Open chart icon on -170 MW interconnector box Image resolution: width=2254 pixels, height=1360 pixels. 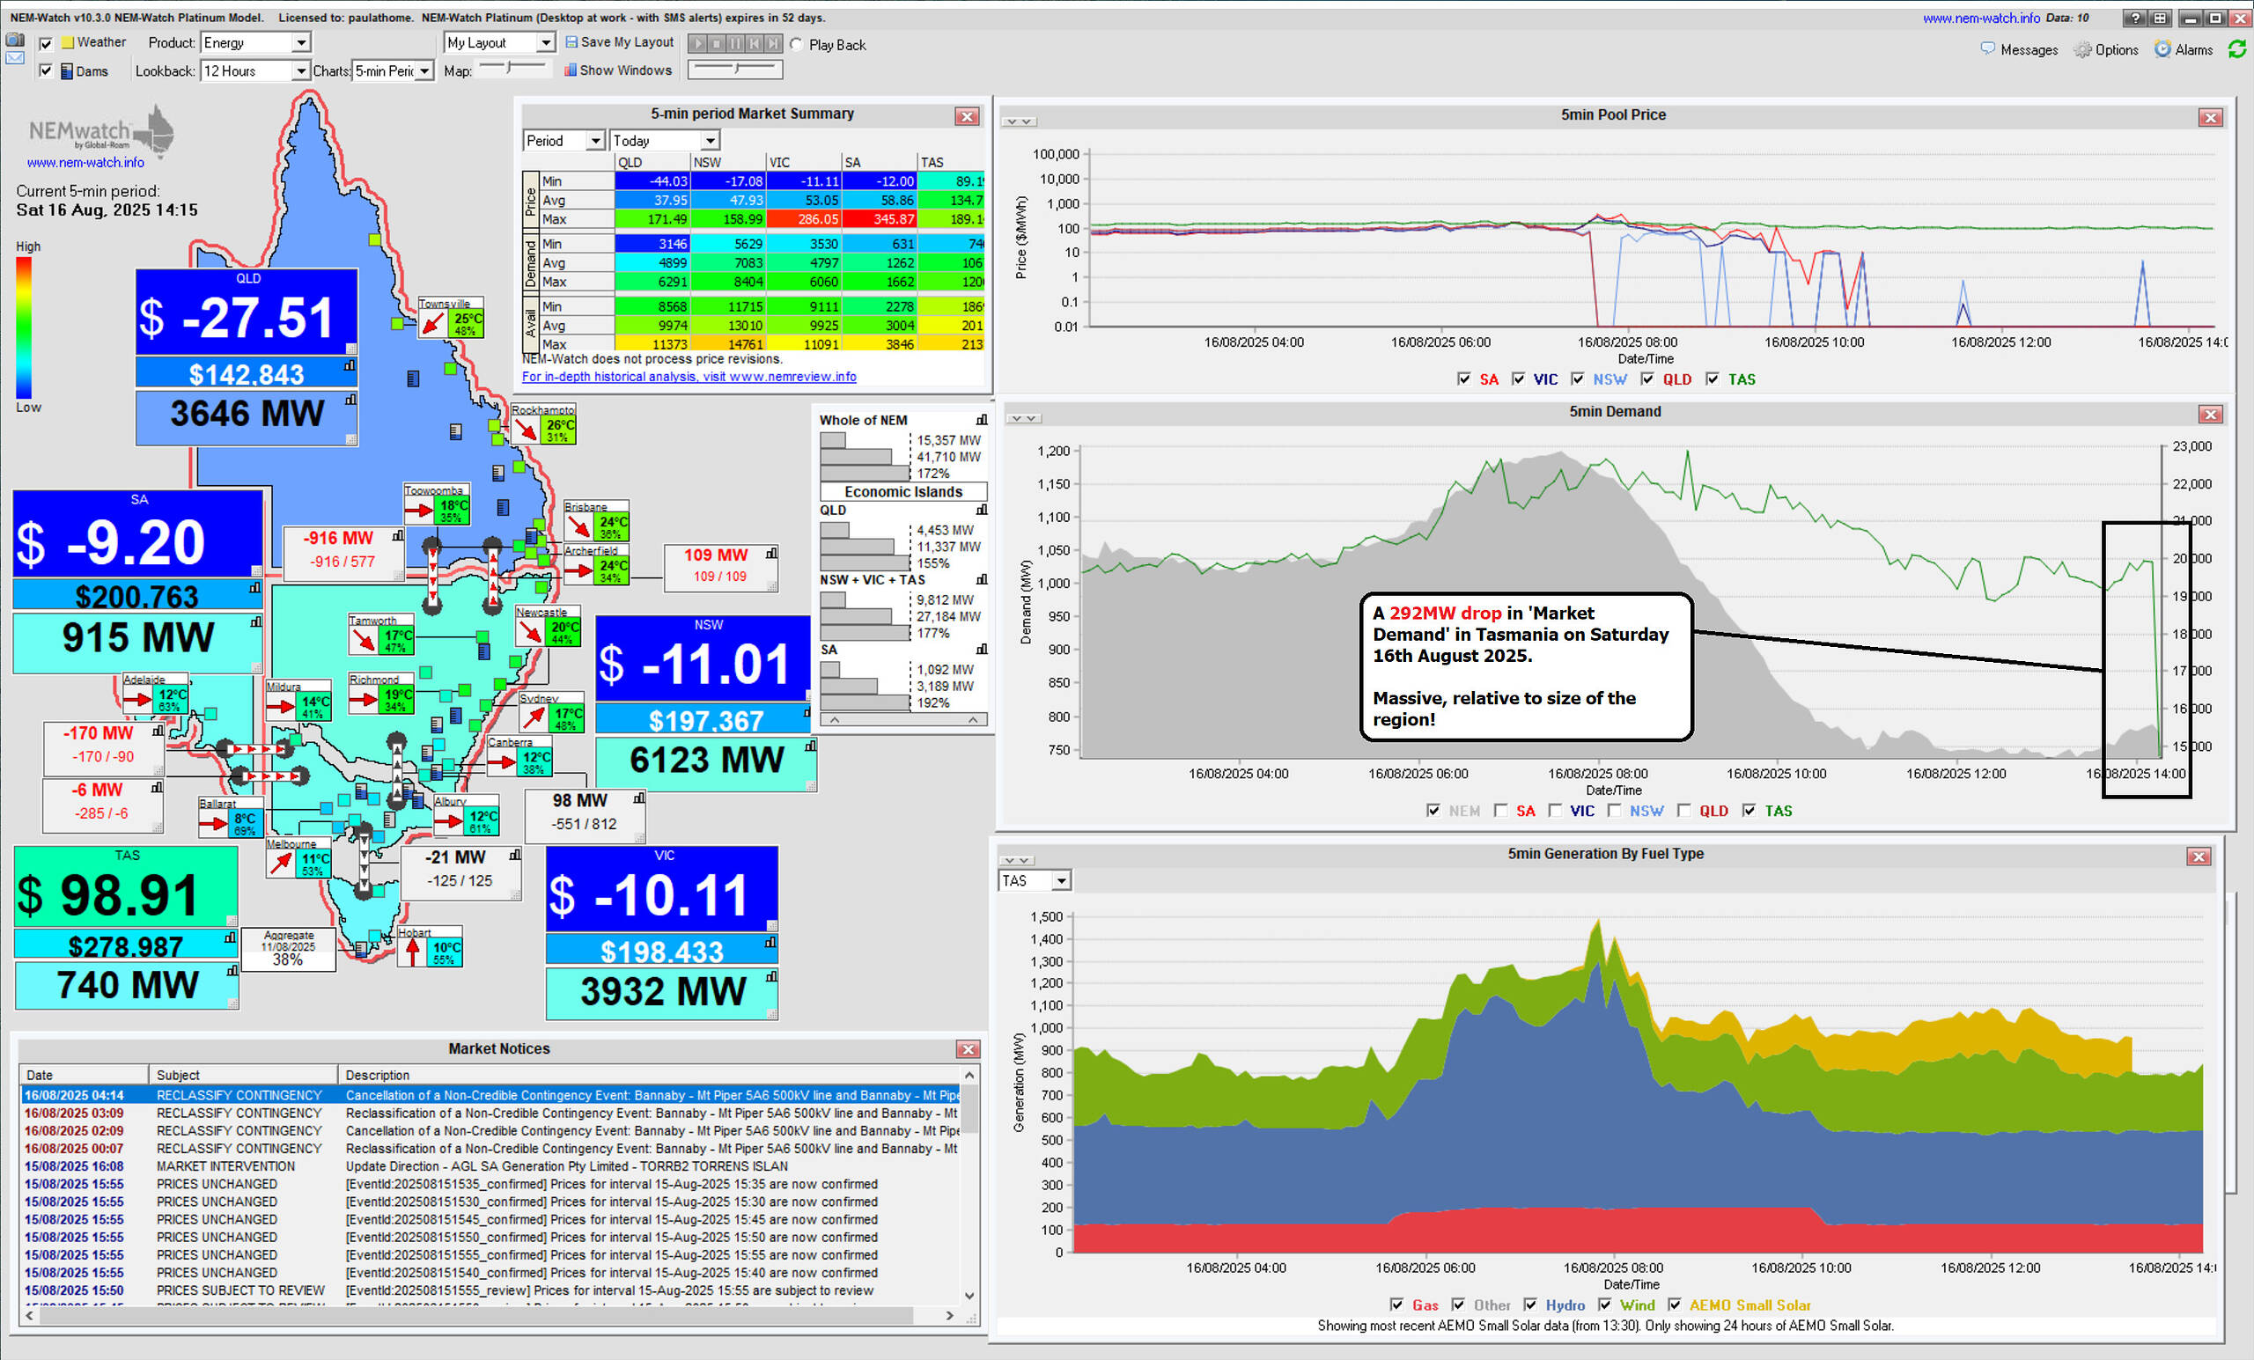tap(158, 730)
